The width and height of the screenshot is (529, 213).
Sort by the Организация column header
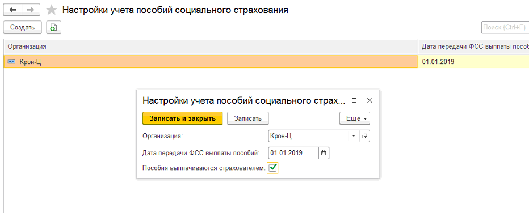click(x=211, y=46)
